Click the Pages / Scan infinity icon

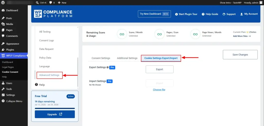click(x=159, y=34)
